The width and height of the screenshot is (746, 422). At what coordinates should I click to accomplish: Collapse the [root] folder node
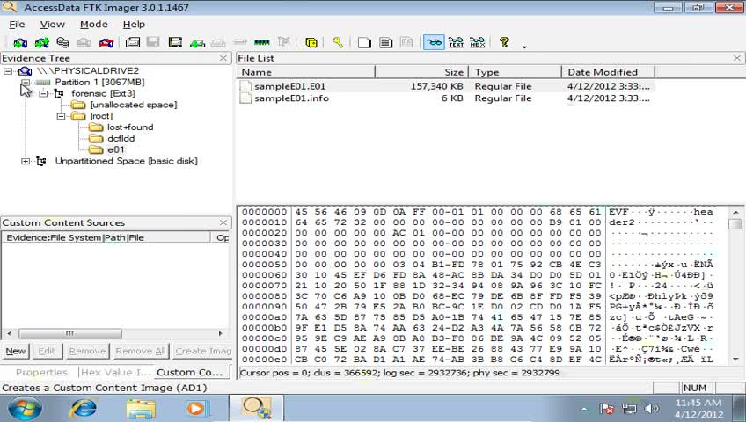pyautogui.click(x=61, y=116)
